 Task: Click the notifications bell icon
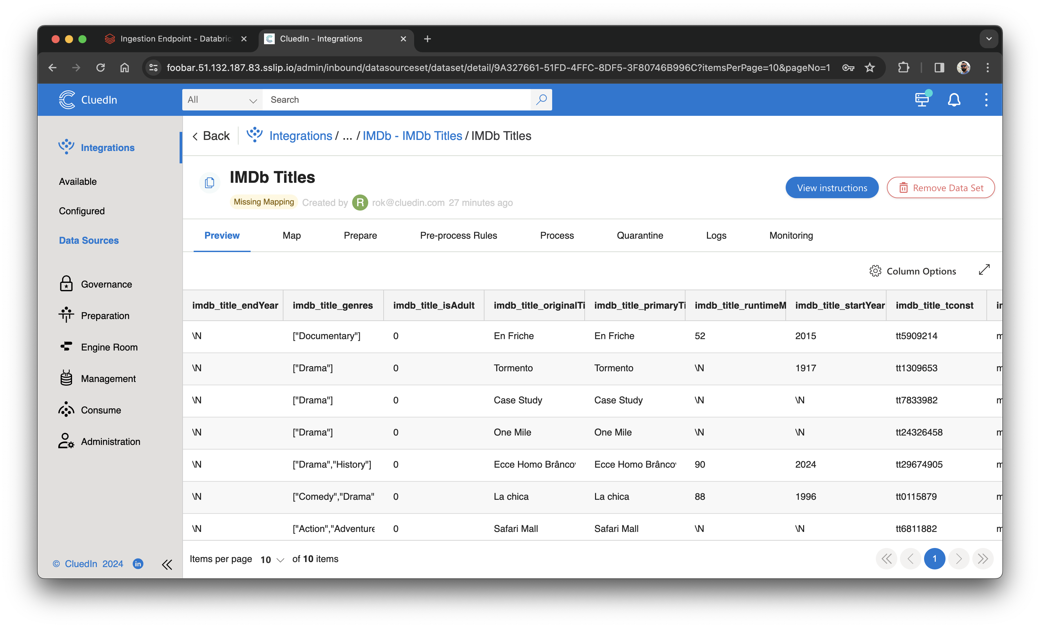click(954, 99)
